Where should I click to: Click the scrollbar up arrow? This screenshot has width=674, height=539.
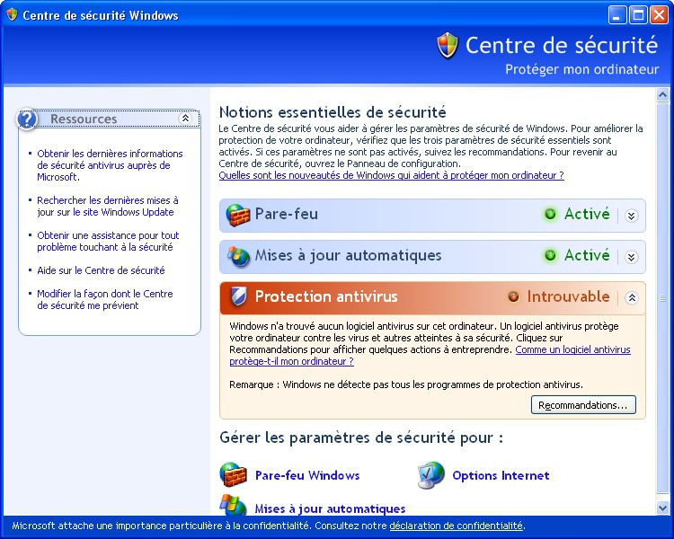click(x=662, y=94)
